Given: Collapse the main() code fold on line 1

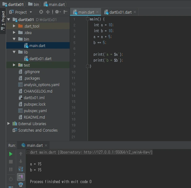Looking at the screenshot, I should [x=88, y=19].
